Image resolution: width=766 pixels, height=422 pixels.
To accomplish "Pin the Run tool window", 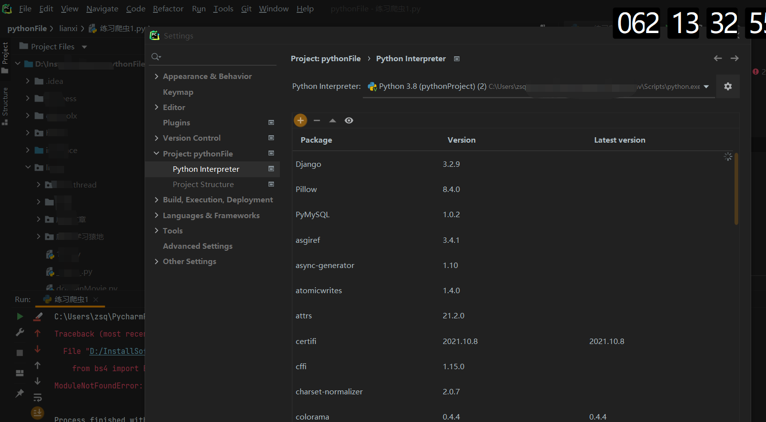I will [20, 392].
